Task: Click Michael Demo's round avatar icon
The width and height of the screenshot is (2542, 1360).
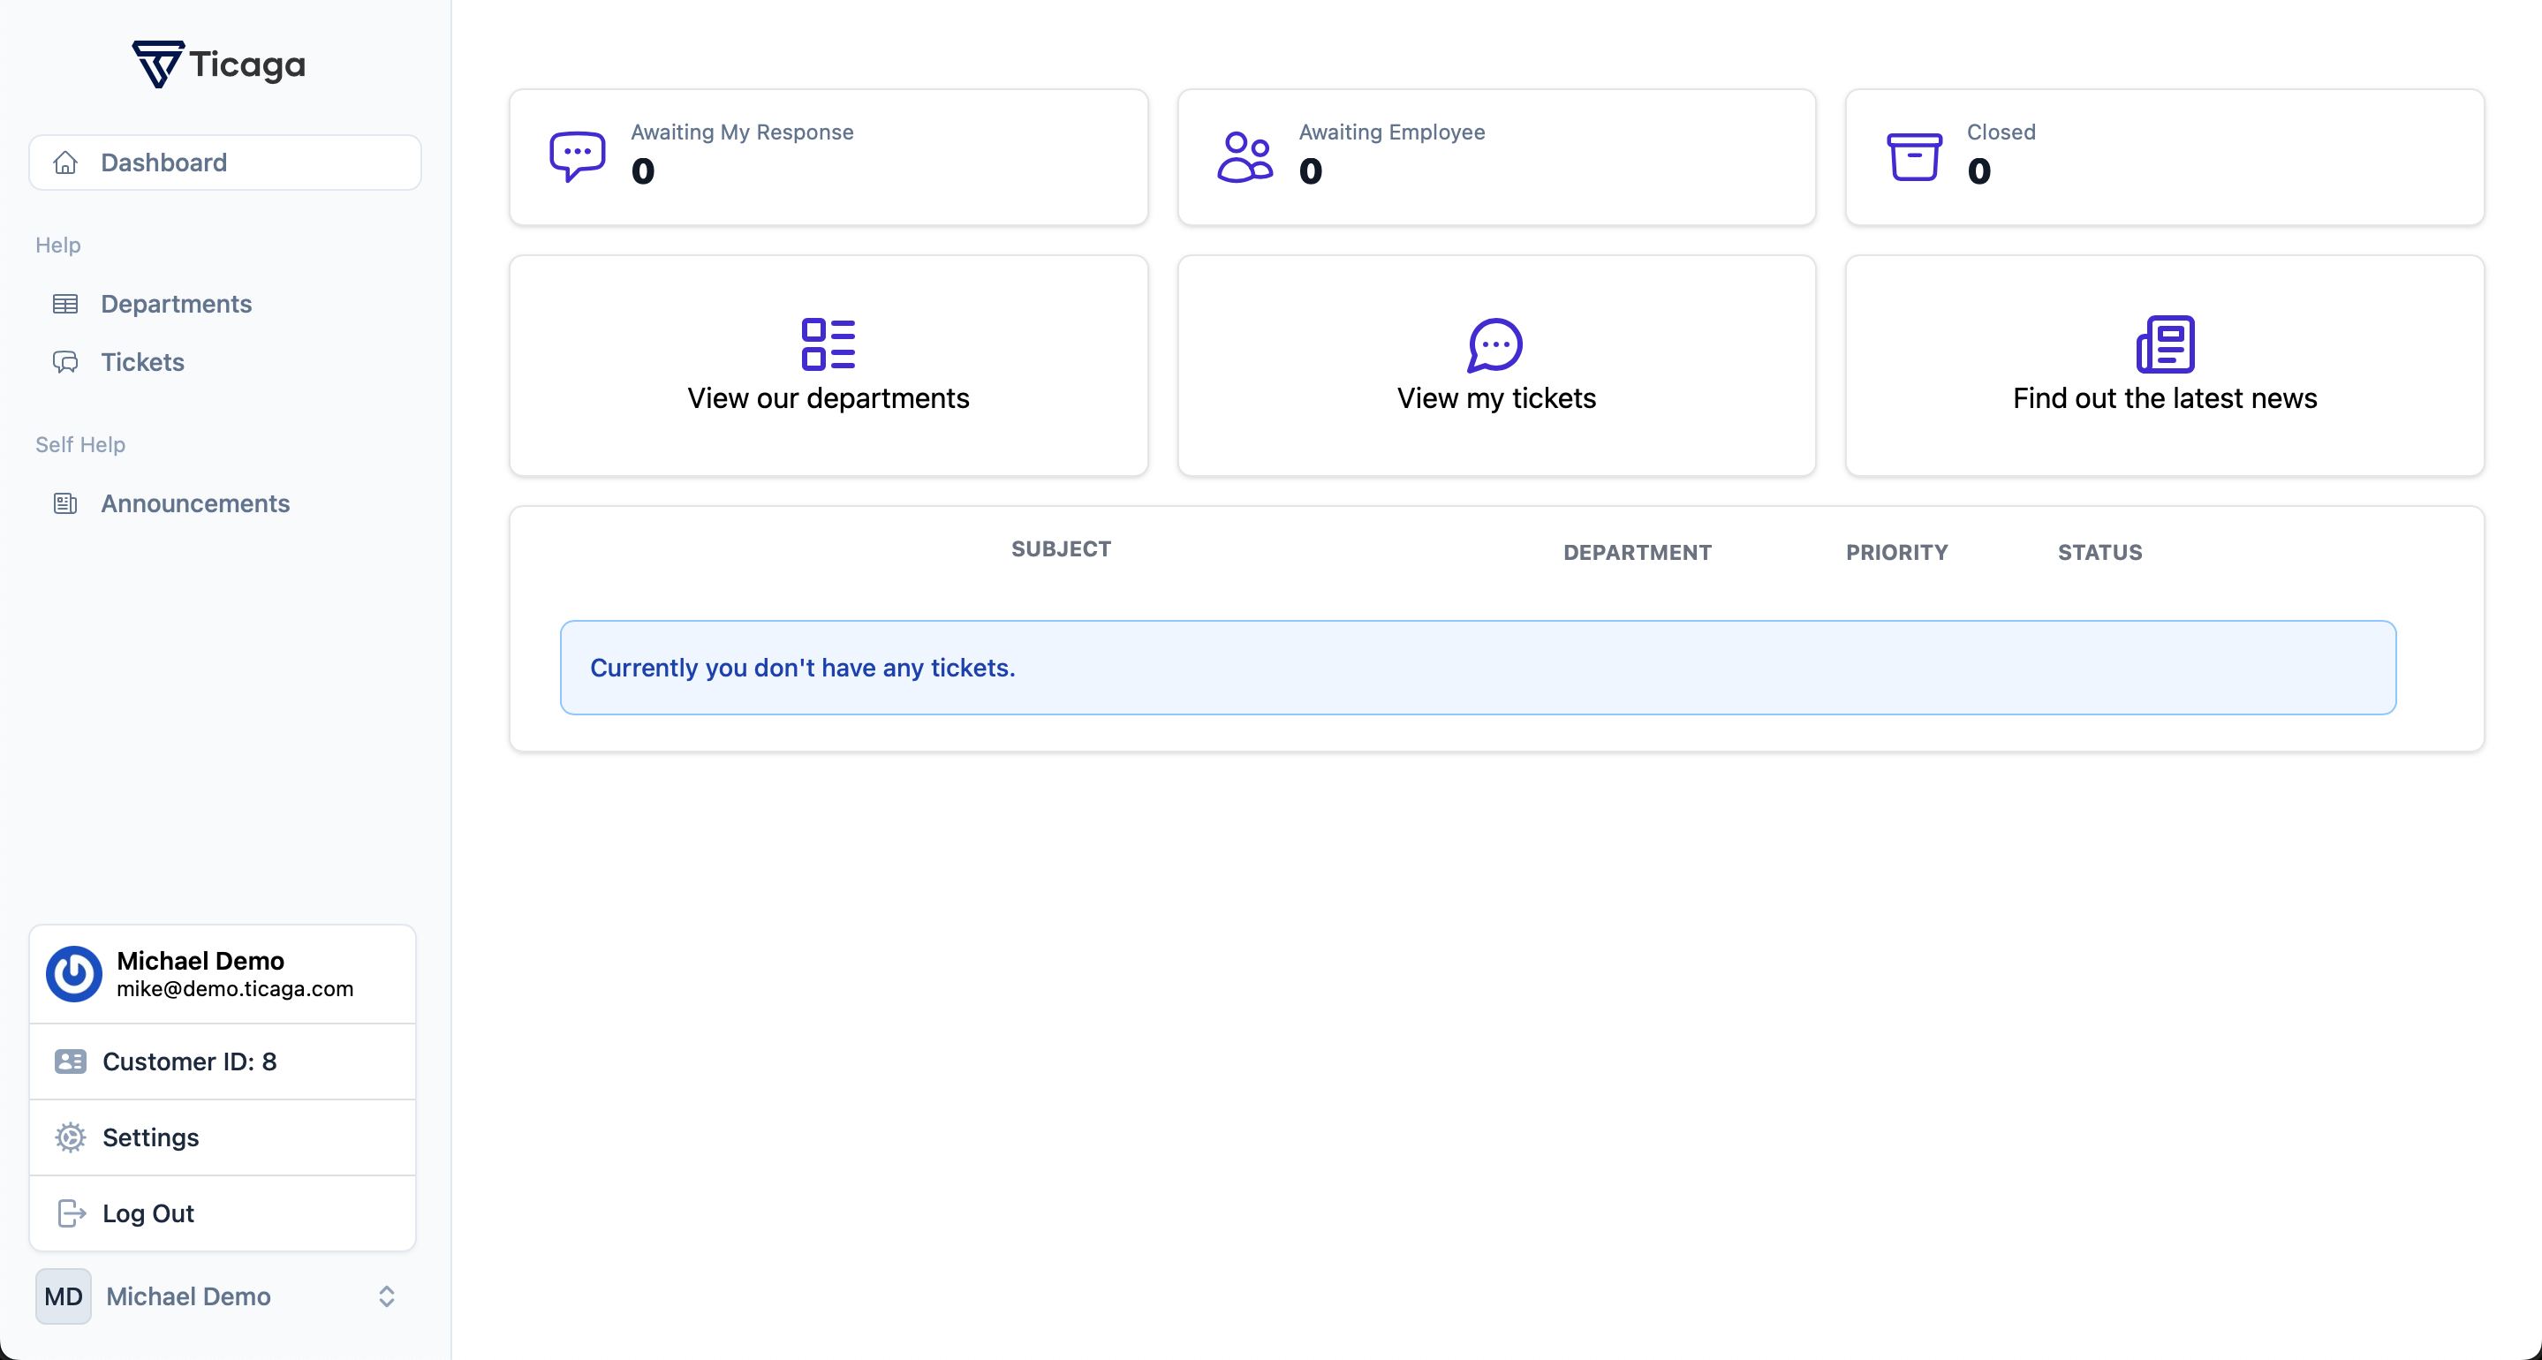Action: coord(74,974)
